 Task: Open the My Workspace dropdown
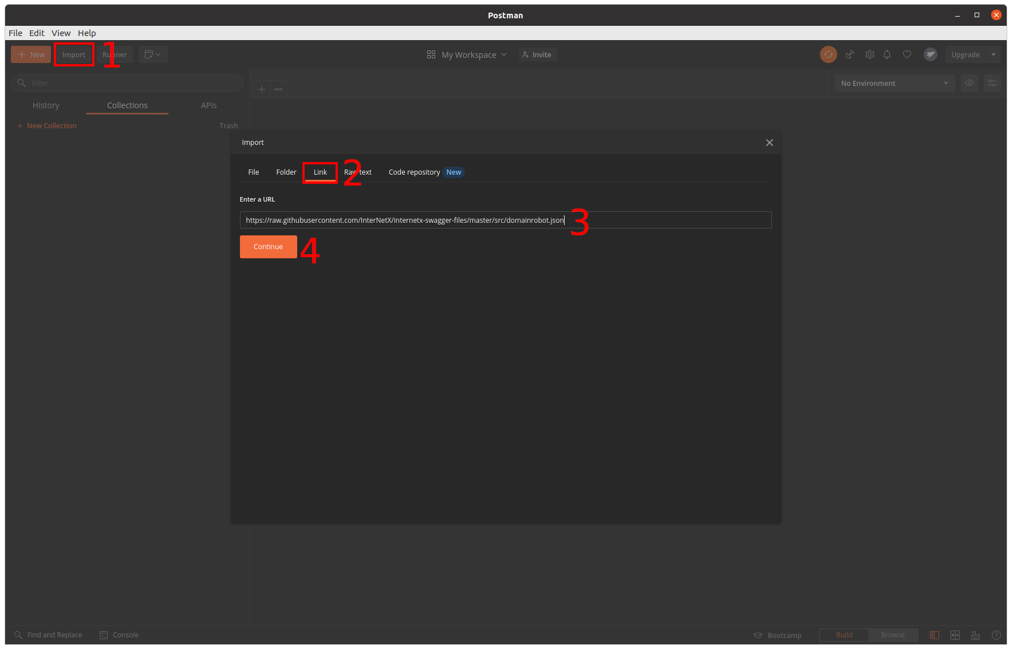click(467, 55)
